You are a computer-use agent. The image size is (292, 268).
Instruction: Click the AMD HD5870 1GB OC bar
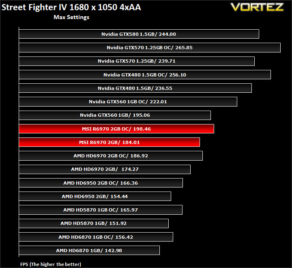(101, 210)
